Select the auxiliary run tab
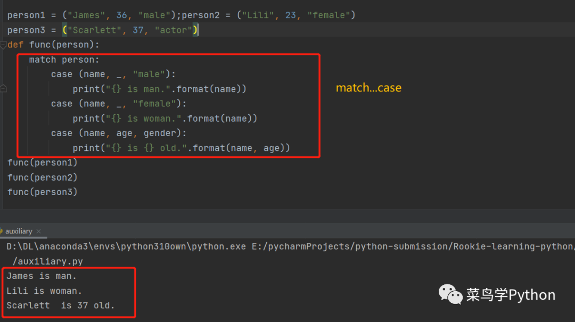Viewport: 575px width, 322px height. (x=19, y=231)
